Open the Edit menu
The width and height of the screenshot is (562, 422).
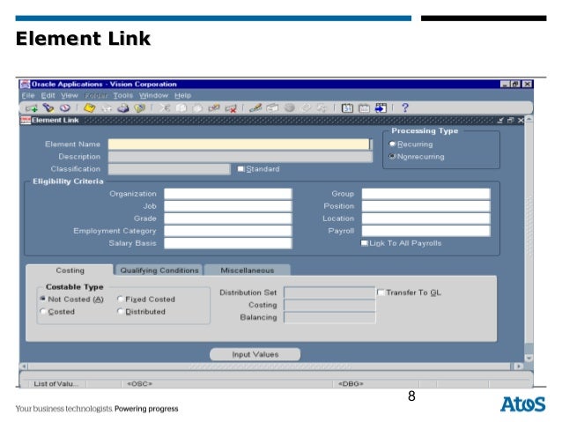(x=48, y=96)
